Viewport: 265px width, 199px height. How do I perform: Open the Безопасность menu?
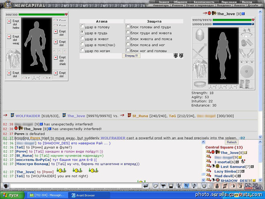coord(204,2)
